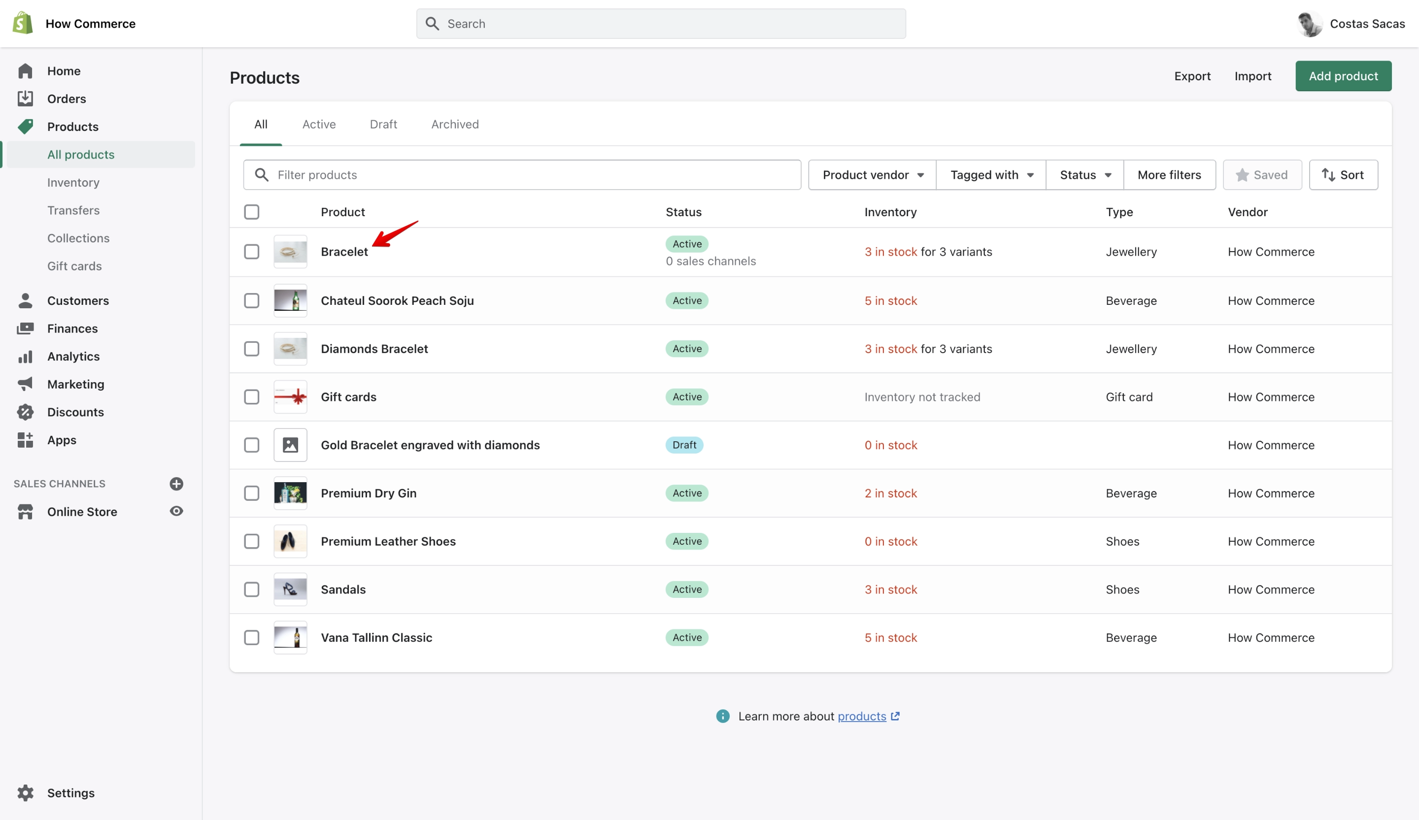The height and width of the screenshot is (820, 1419).
Task: Open Inventory in the sidebar
Action: tap(73, 182)
